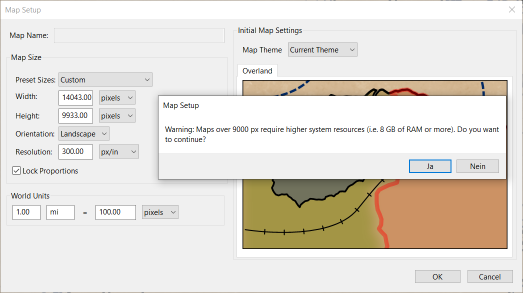
Task: Open the units dropdown next to Width
Action: tap(116, 97)
